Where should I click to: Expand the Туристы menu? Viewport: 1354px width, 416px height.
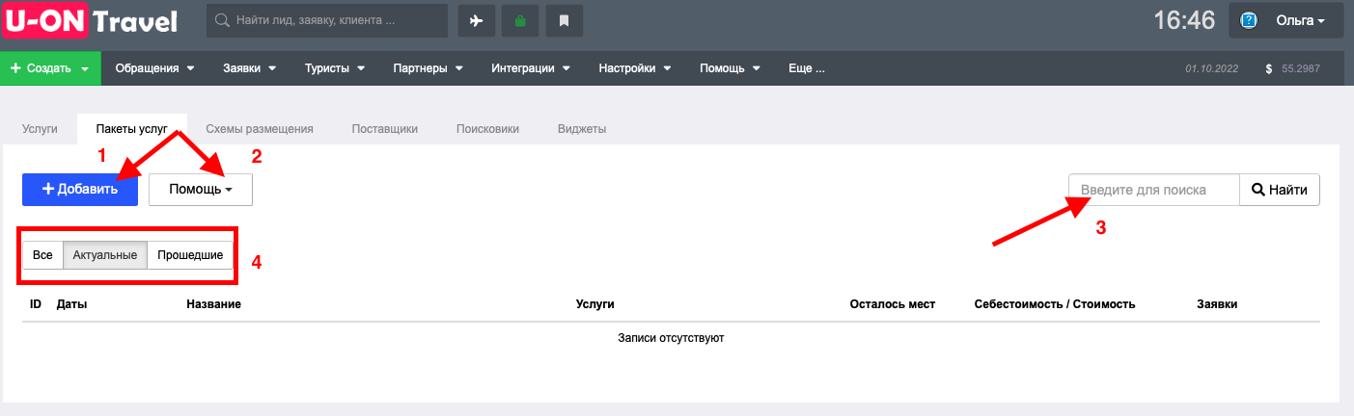pyautogui.click(x=334, y=68)
